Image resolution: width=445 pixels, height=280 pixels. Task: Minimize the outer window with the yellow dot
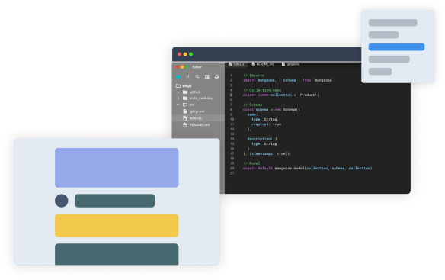(185, 54)
